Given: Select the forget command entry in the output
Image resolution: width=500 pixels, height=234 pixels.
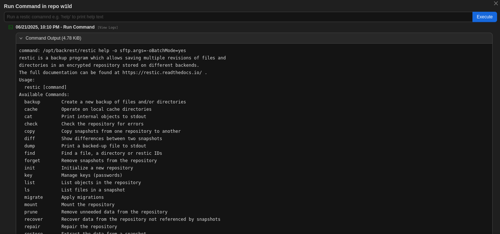Looking at the screenshot, I should [x=88, y=161].
